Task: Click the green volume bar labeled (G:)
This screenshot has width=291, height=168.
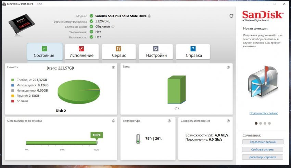Action: click(x=177, y=90)
